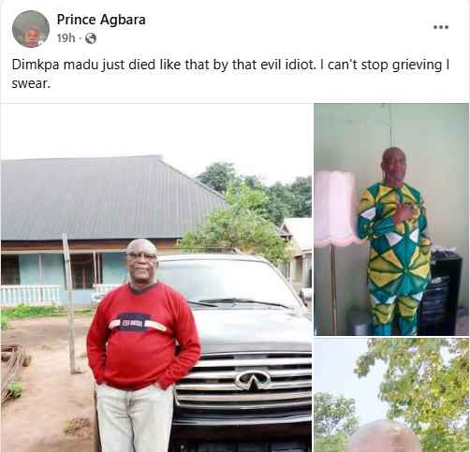Click the wooden pole beside the house
This screenshot has width=470, height=452.
[x=70, y=302]
